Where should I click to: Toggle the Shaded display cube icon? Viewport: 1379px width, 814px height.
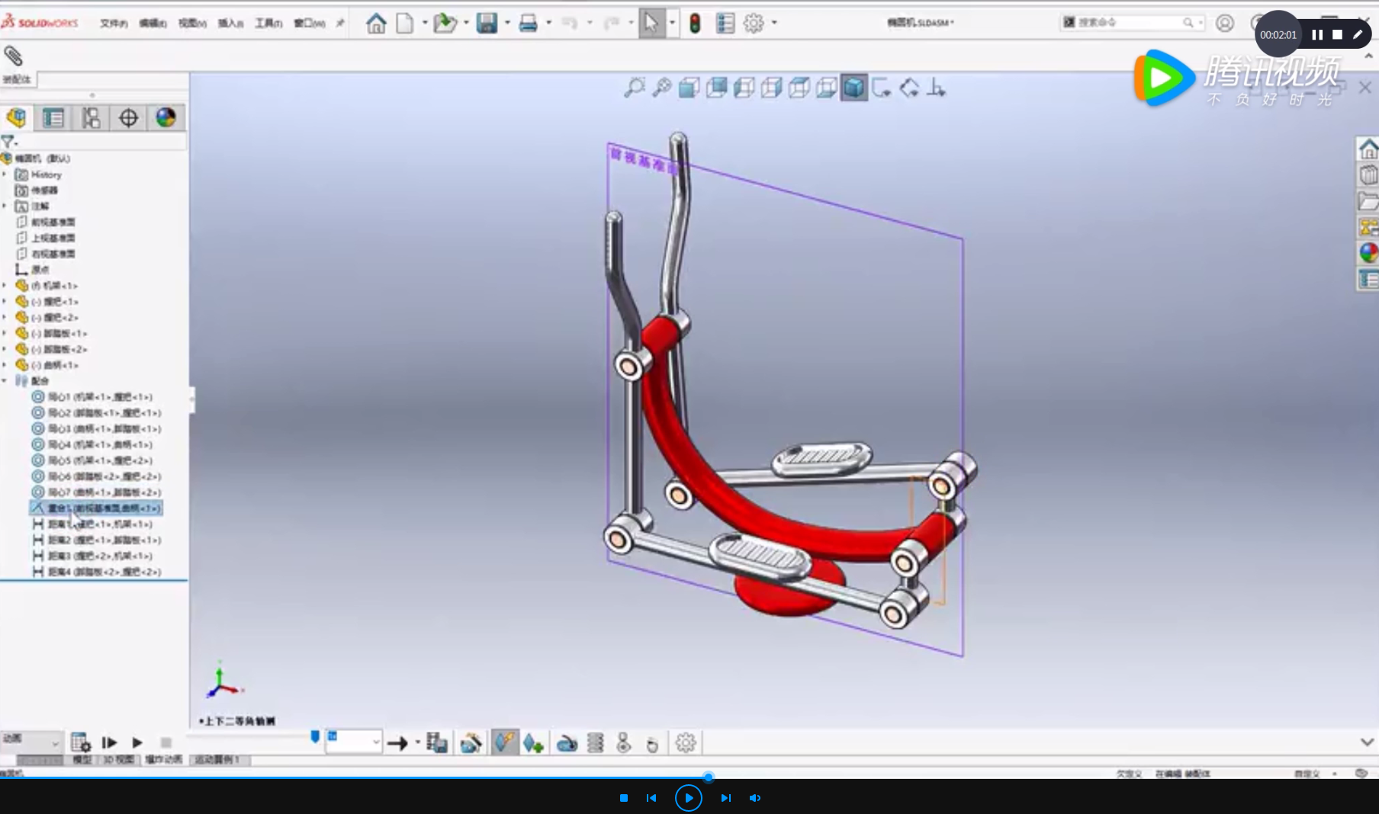[853, 88]
